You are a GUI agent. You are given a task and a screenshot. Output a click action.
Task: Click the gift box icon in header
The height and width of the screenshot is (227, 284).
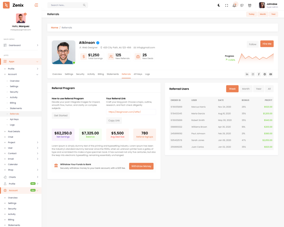click(250, 5)
